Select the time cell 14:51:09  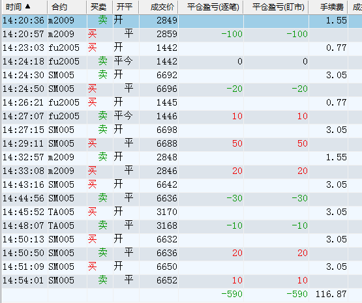(23, 267)
